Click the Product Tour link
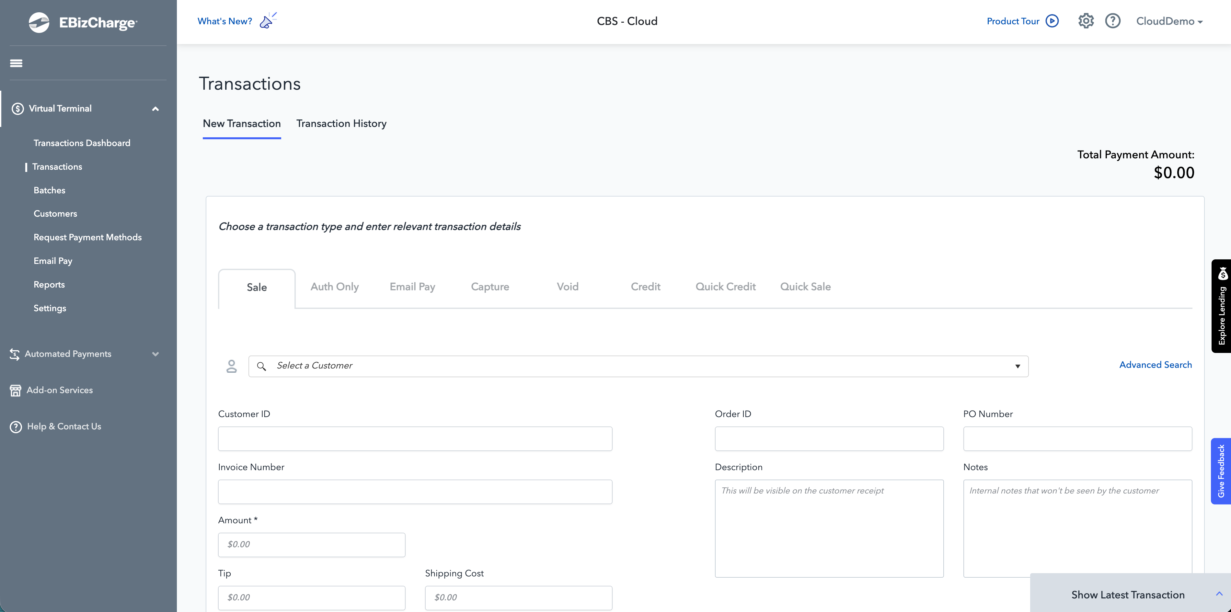Viewport: 1231px width, 612px height. [1013, 21]
